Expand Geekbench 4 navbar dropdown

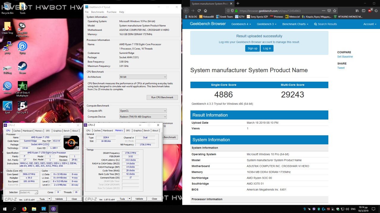pos(241,24)
